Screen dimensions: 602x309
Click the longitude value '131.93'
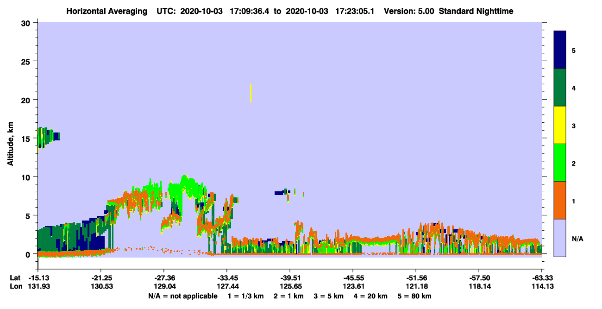[38, 286]
